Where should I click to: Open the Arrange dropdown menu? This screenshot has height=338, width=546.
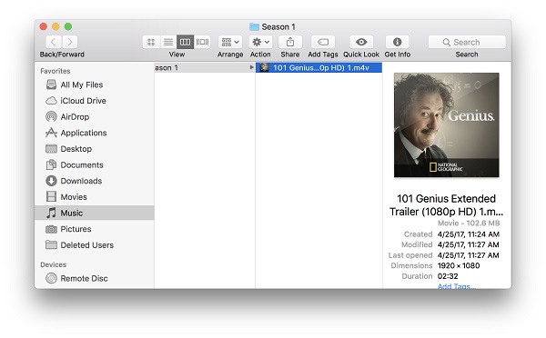(230, 42)
